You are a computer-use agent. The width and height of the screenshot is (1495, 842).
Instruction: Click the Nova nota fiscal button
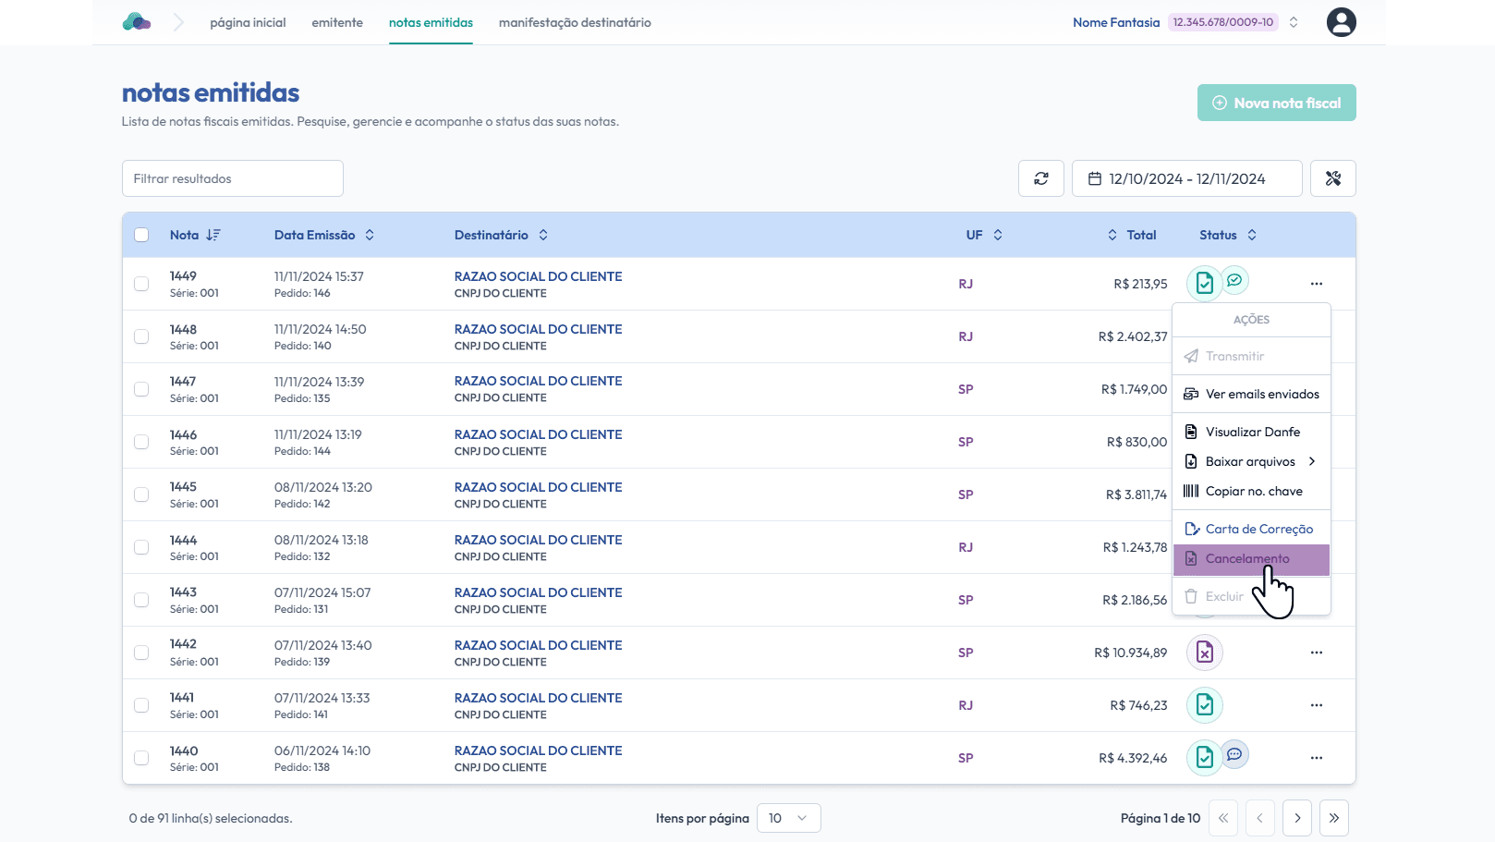(1276, 103)
